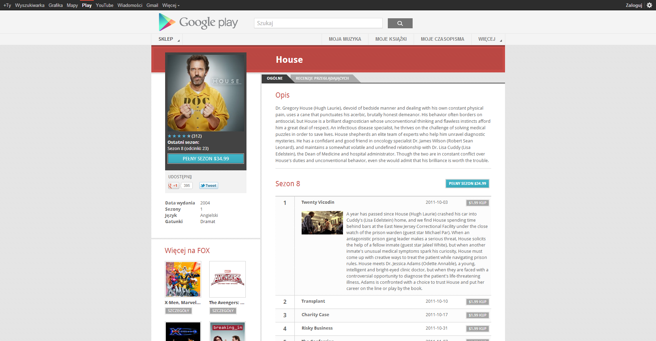Go to YouTube from top bar
This screenshot has height=341, width=656.
point(104,5)
